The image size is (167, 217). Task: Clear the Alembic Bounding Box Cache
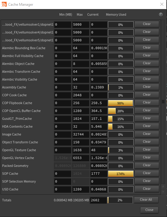point(147,48)
